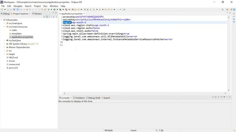Select the mvnw file
236x132 pixels.
point(11,61)
